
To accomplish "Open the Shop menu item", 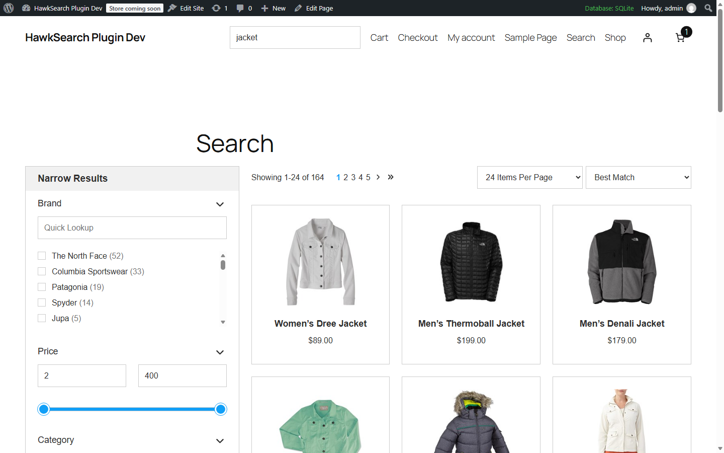I will (x=615, y=38).
